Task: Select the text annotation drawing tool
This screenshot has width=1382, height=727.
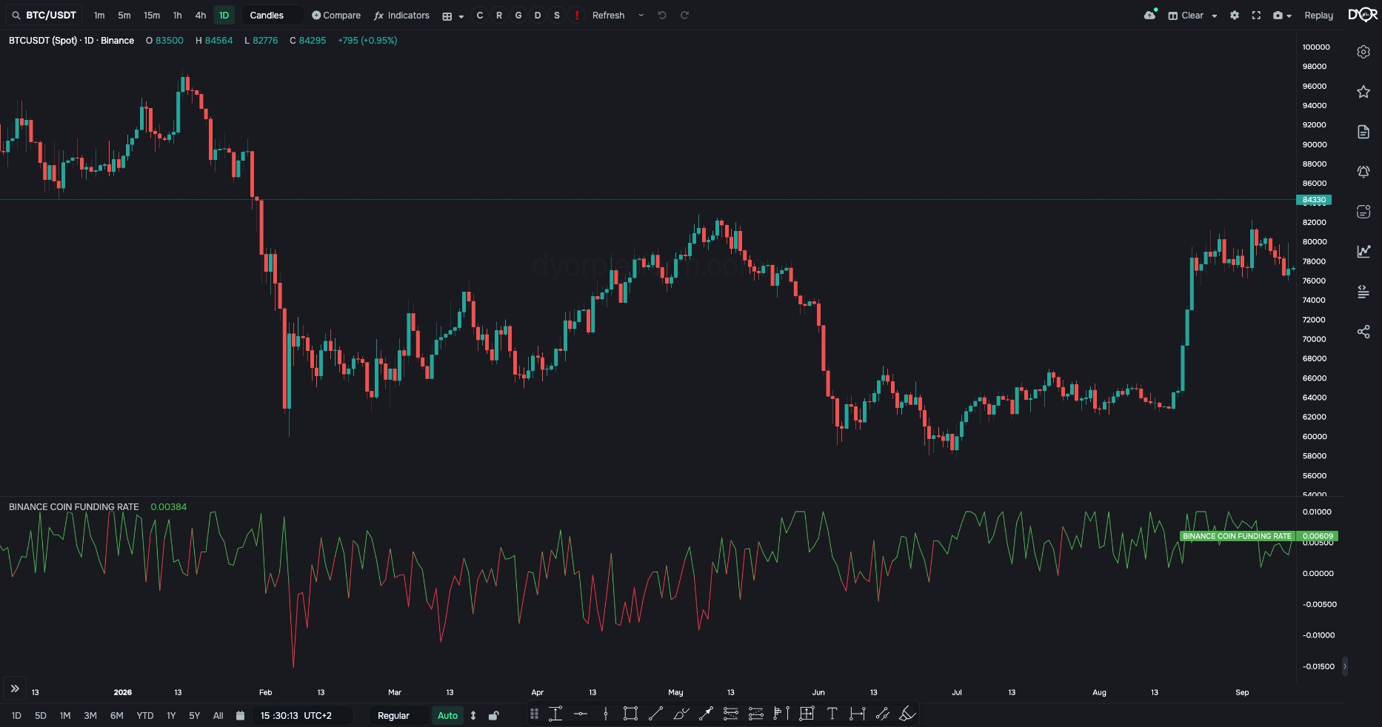Action: tap(832, 714)
